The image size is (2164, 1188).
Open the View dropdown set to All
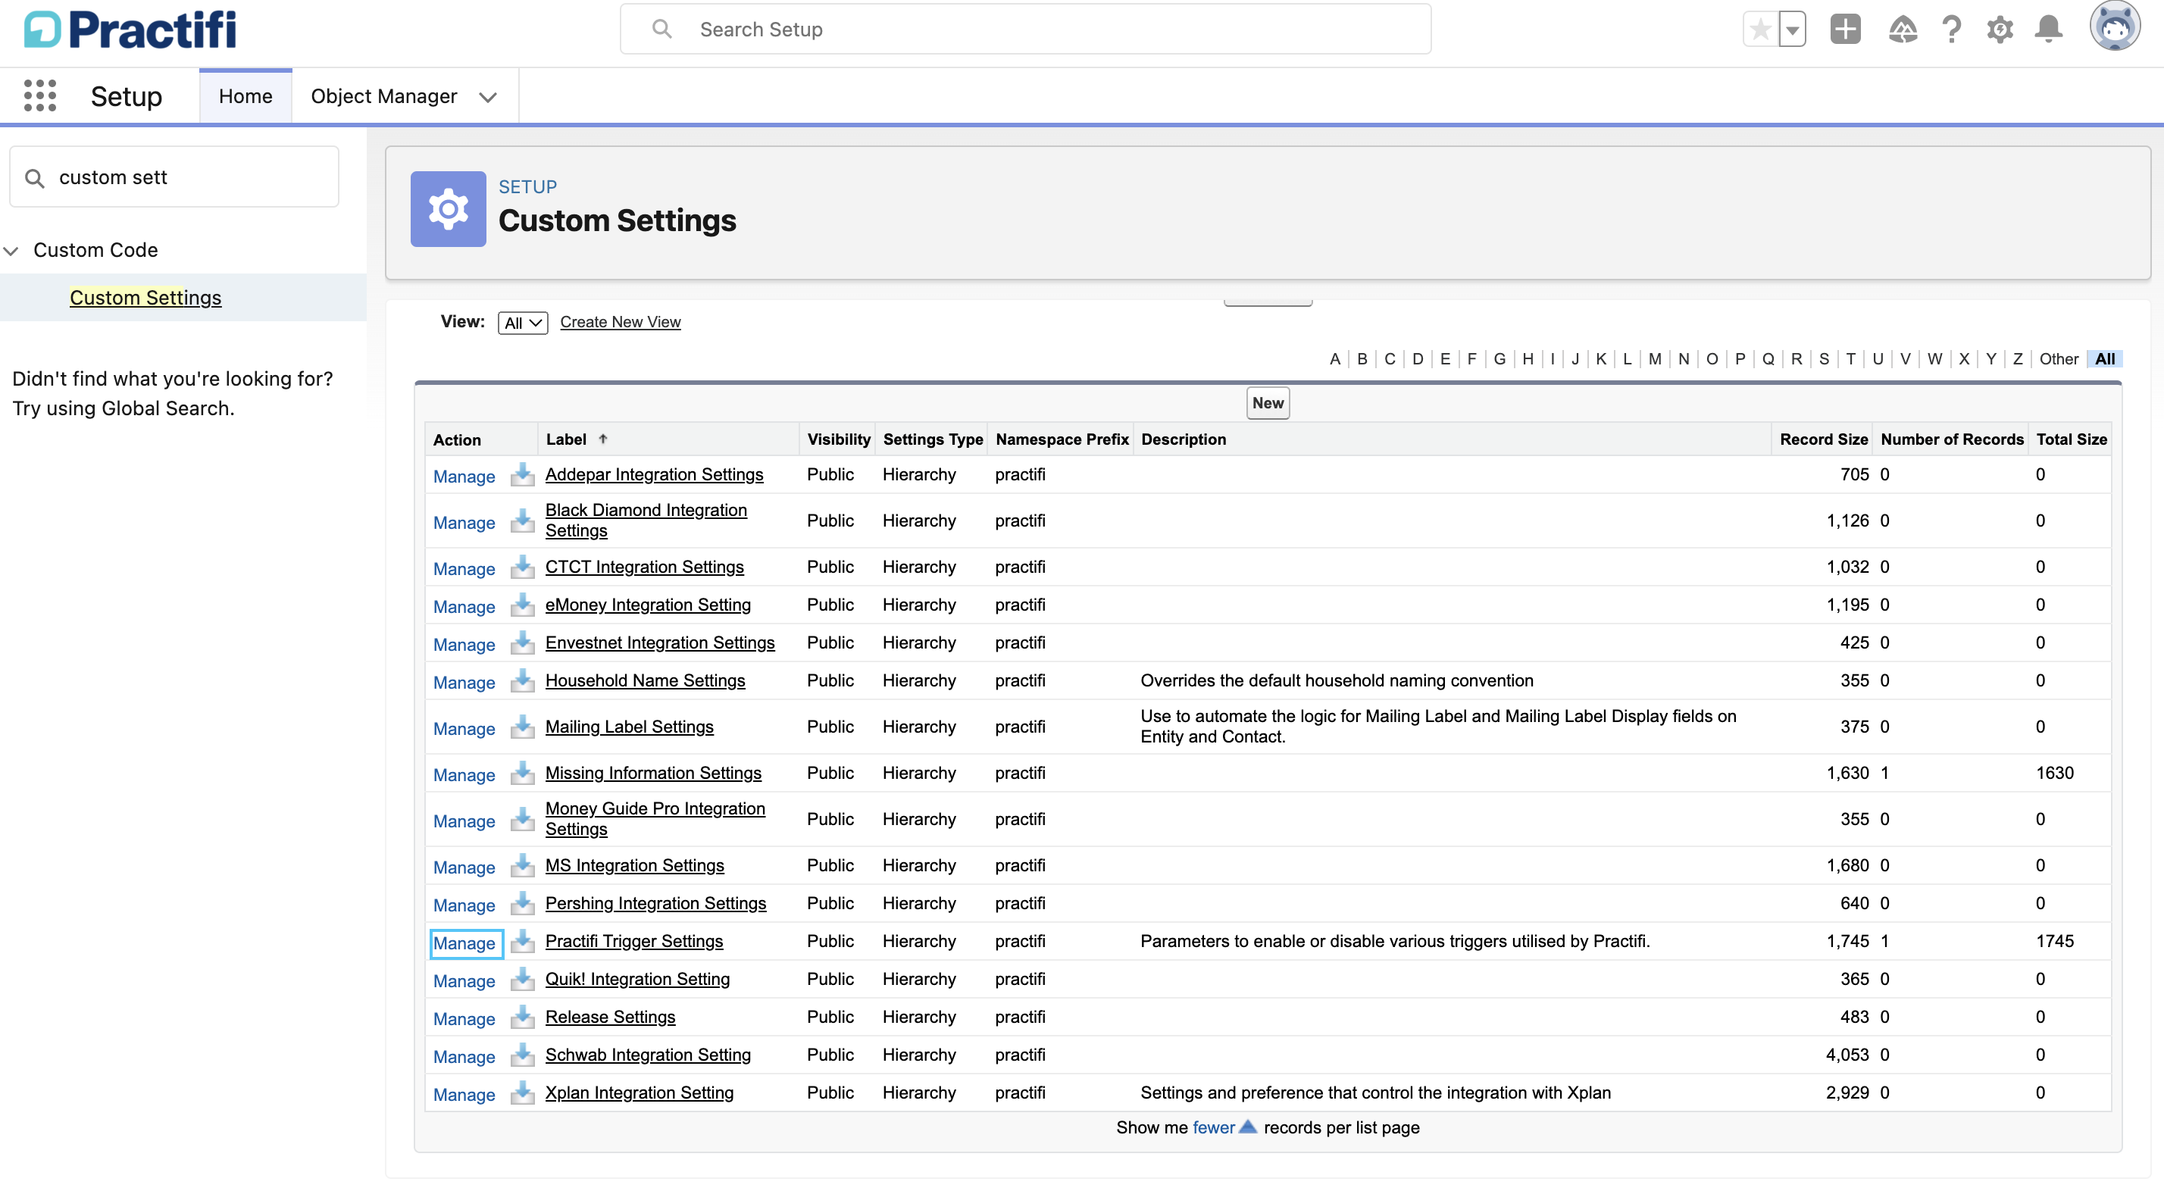click(523, 323)
